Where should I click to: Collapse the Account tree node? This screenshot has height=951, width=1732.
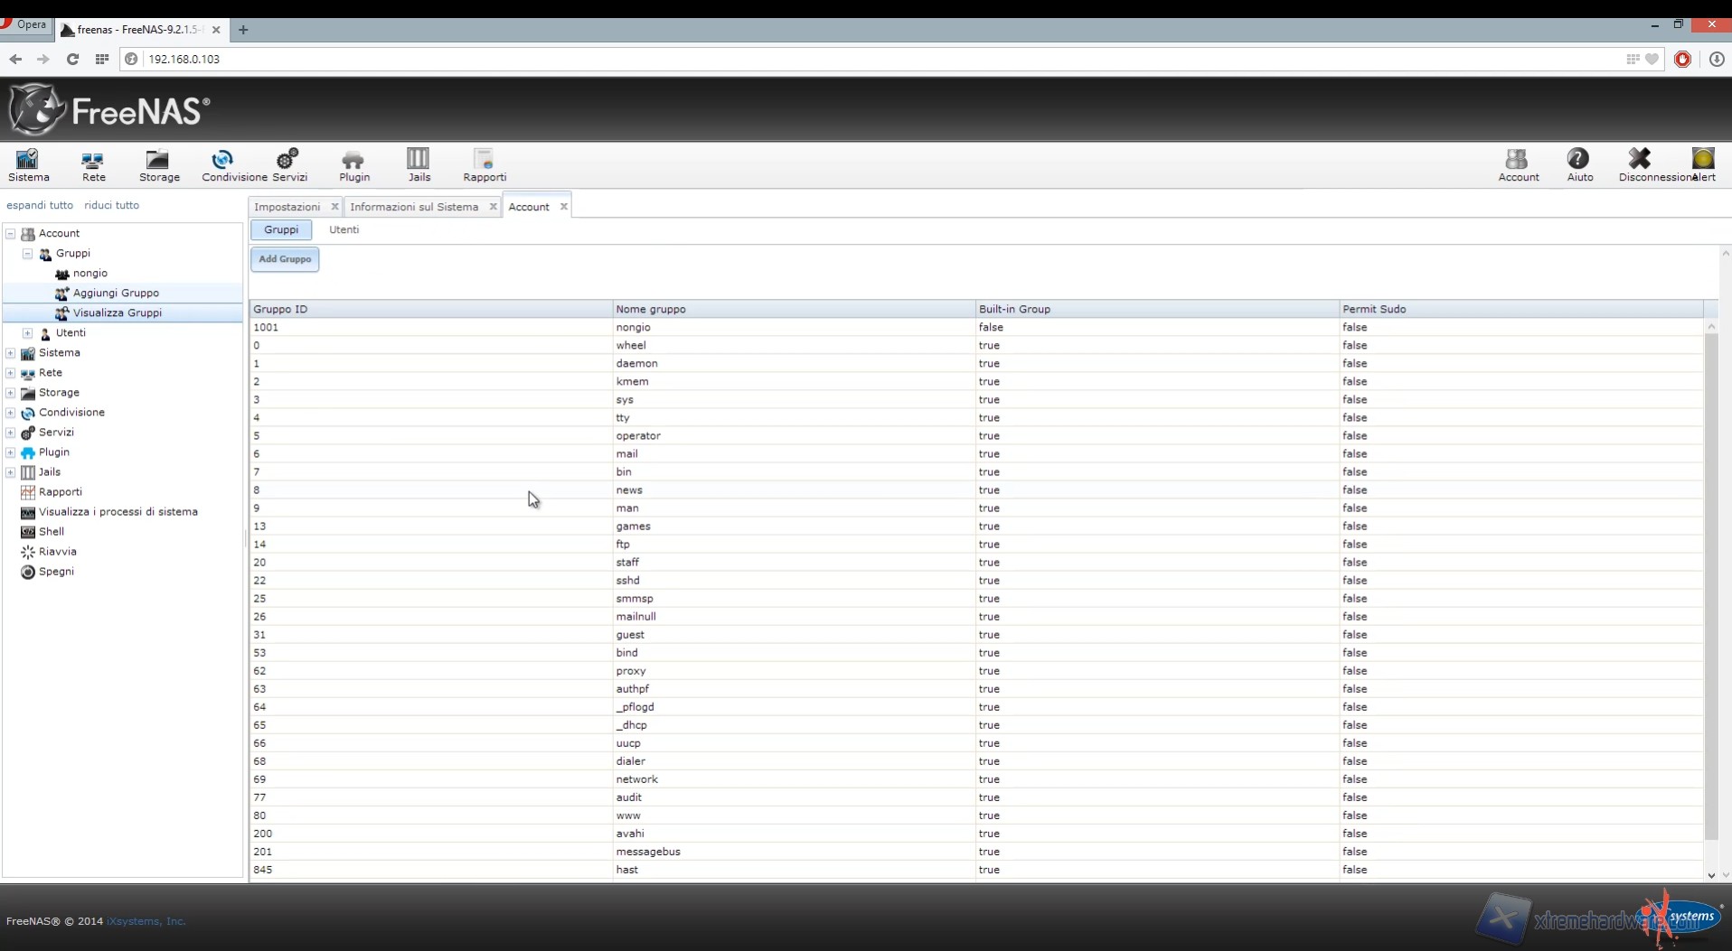tap(11, 234)
